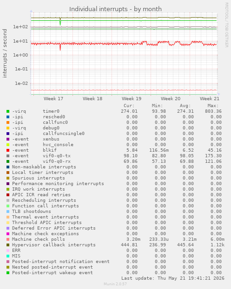The height and width of the screenshot is (289, 231).
Task: Click the Munin 2.0.57 footer text
Action: (115, 284)
